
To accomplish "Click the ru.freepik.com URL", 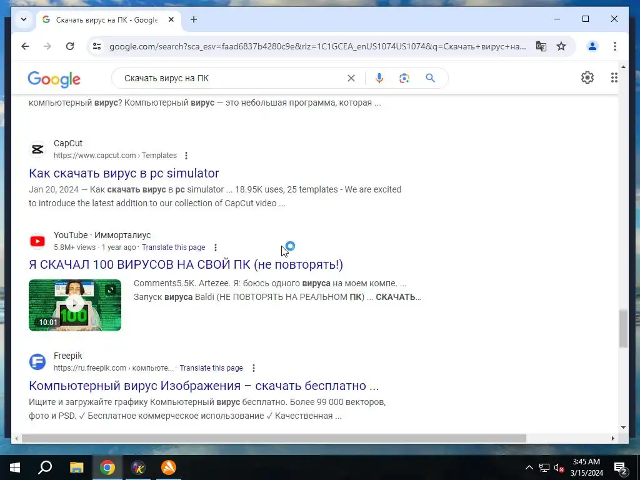I will click(114, 368).
